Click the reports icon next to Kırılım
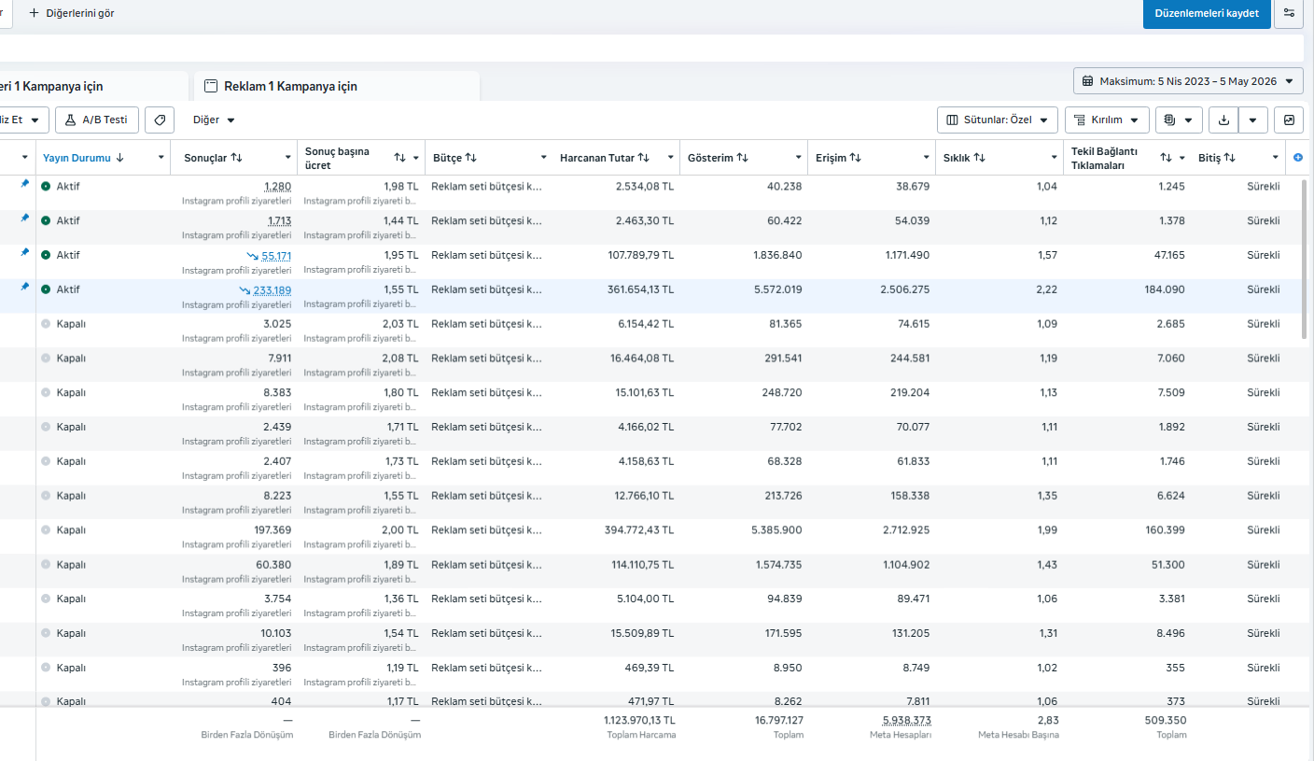The width and height of the screenshot is (1314, 761). tap(1179, 120)
